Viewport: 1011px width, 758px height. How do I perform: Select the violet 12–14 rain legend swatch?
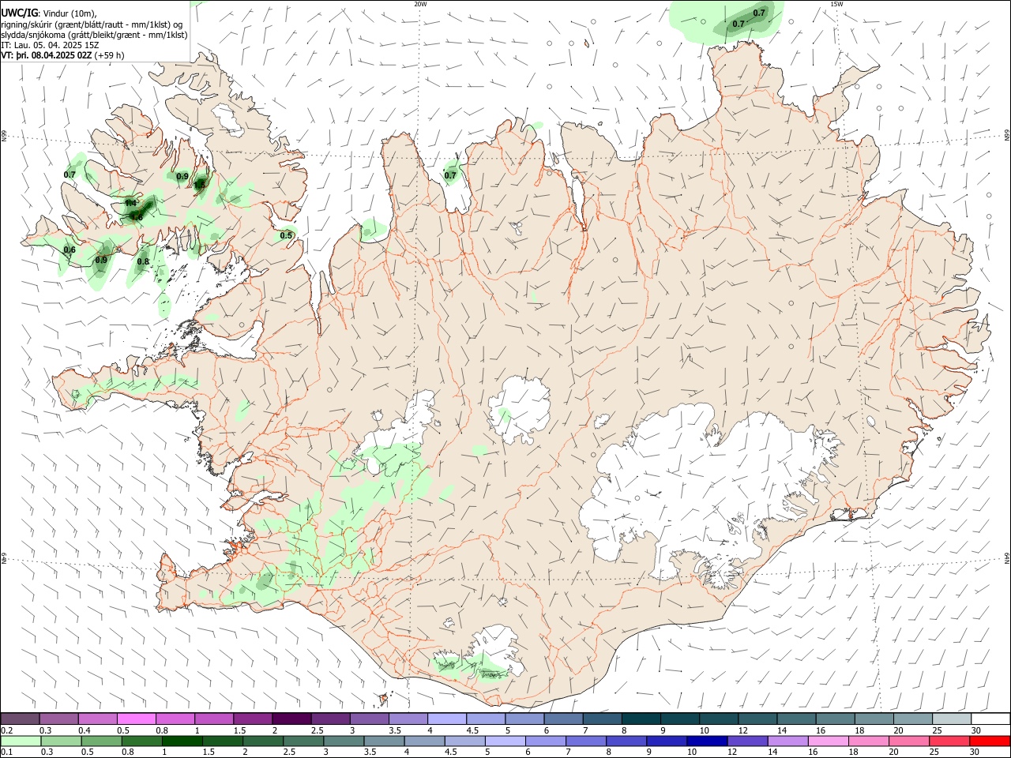tap(748, 741)
